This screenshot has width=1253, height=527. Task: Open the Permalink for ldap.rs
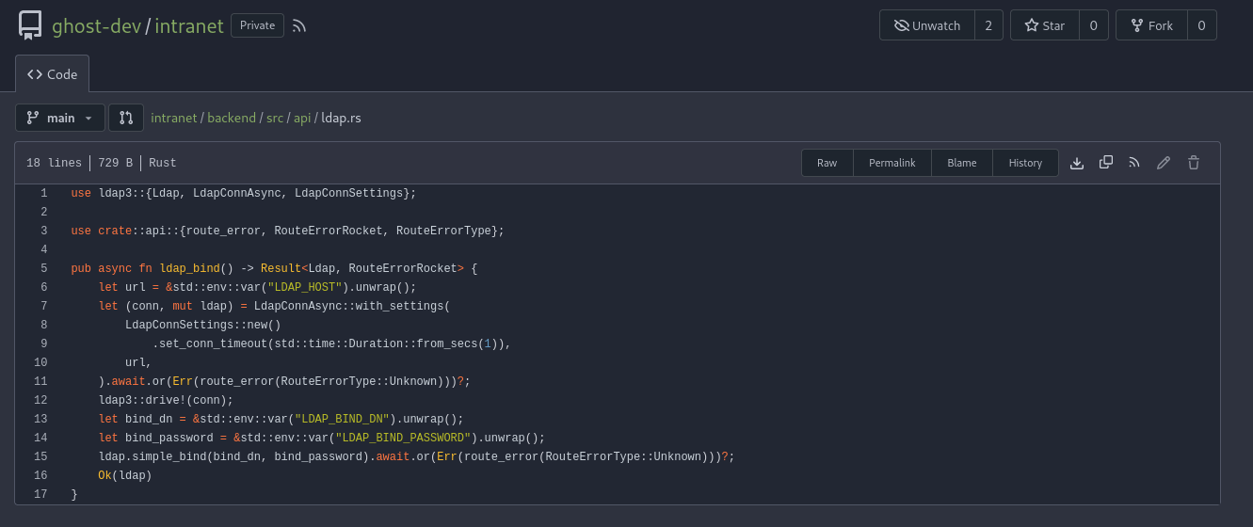tap(892, 163)
